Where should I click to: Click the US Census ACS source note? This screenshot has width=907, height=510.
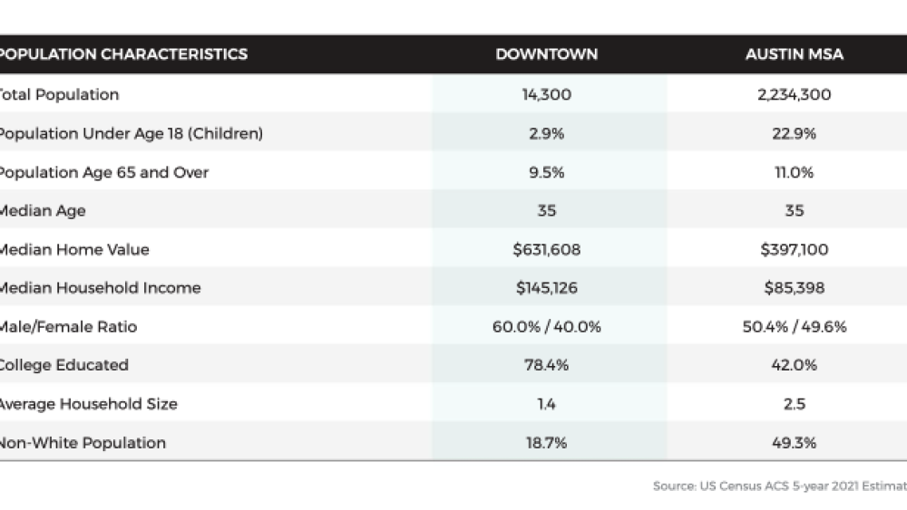coord(779,486)
